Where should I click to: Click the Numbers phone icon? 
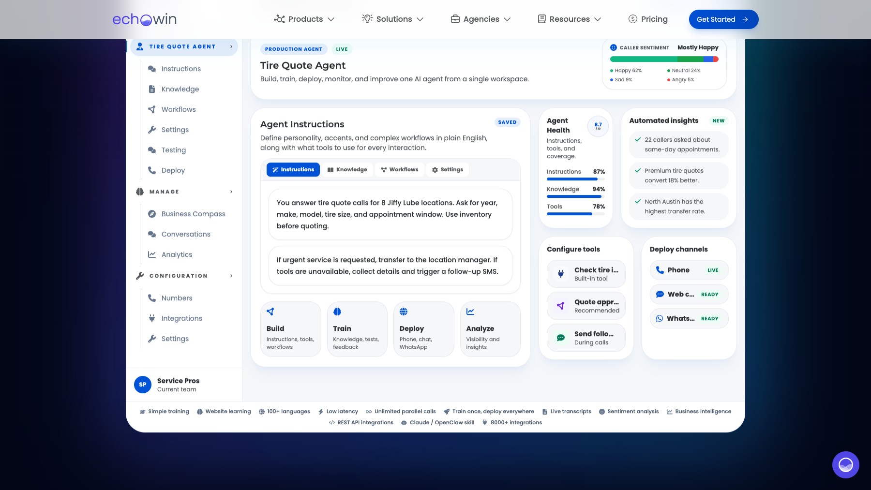(152, 298)
